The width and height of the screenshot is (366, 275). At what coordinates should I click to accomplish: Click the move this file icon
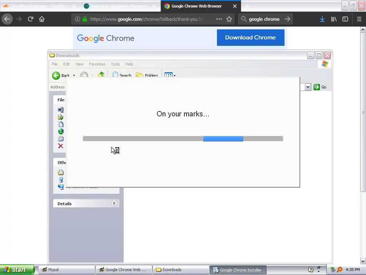61,117
